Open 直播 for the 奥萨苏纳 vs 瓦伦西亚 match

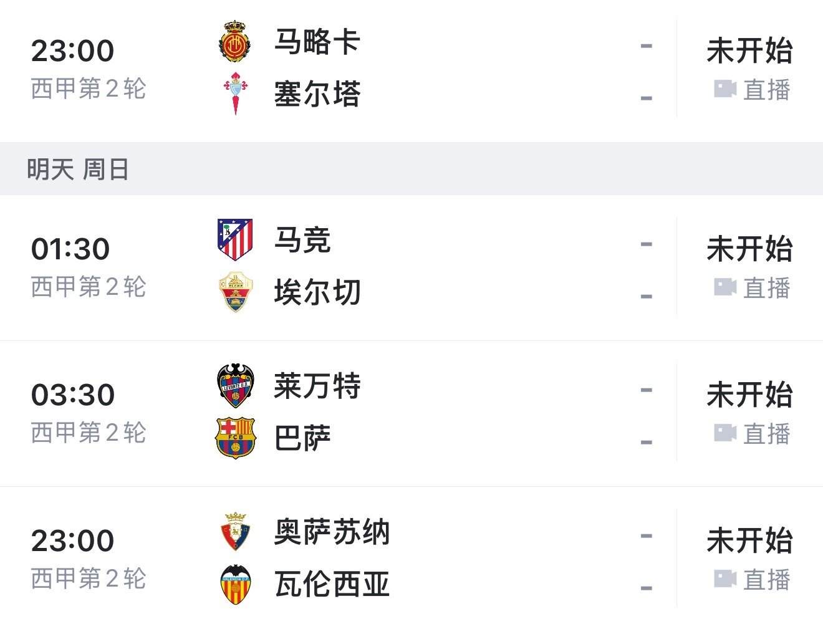pos(752,580)
